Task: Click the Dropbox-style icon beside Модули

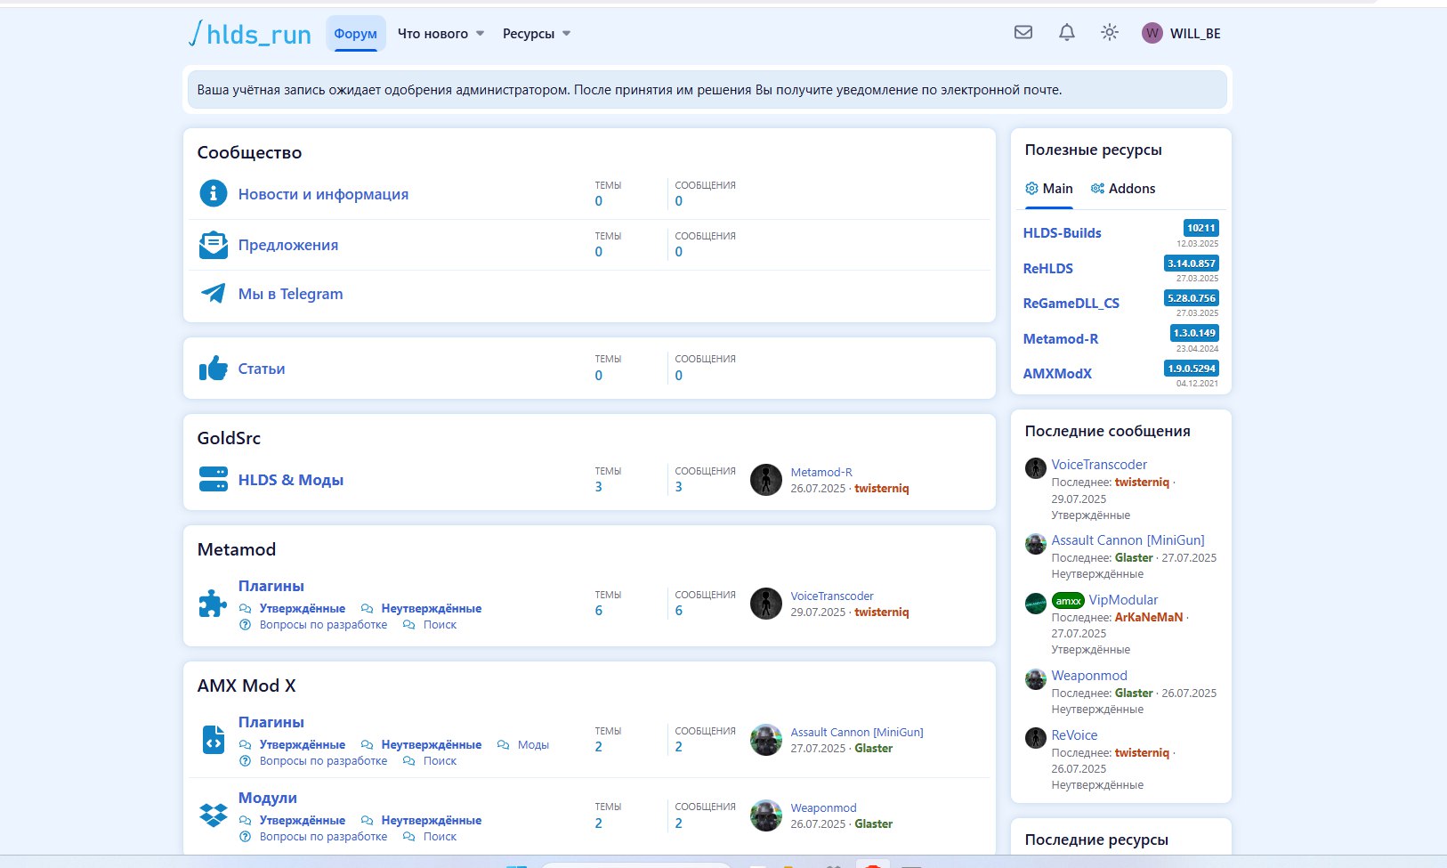Action: click(214, 815)
